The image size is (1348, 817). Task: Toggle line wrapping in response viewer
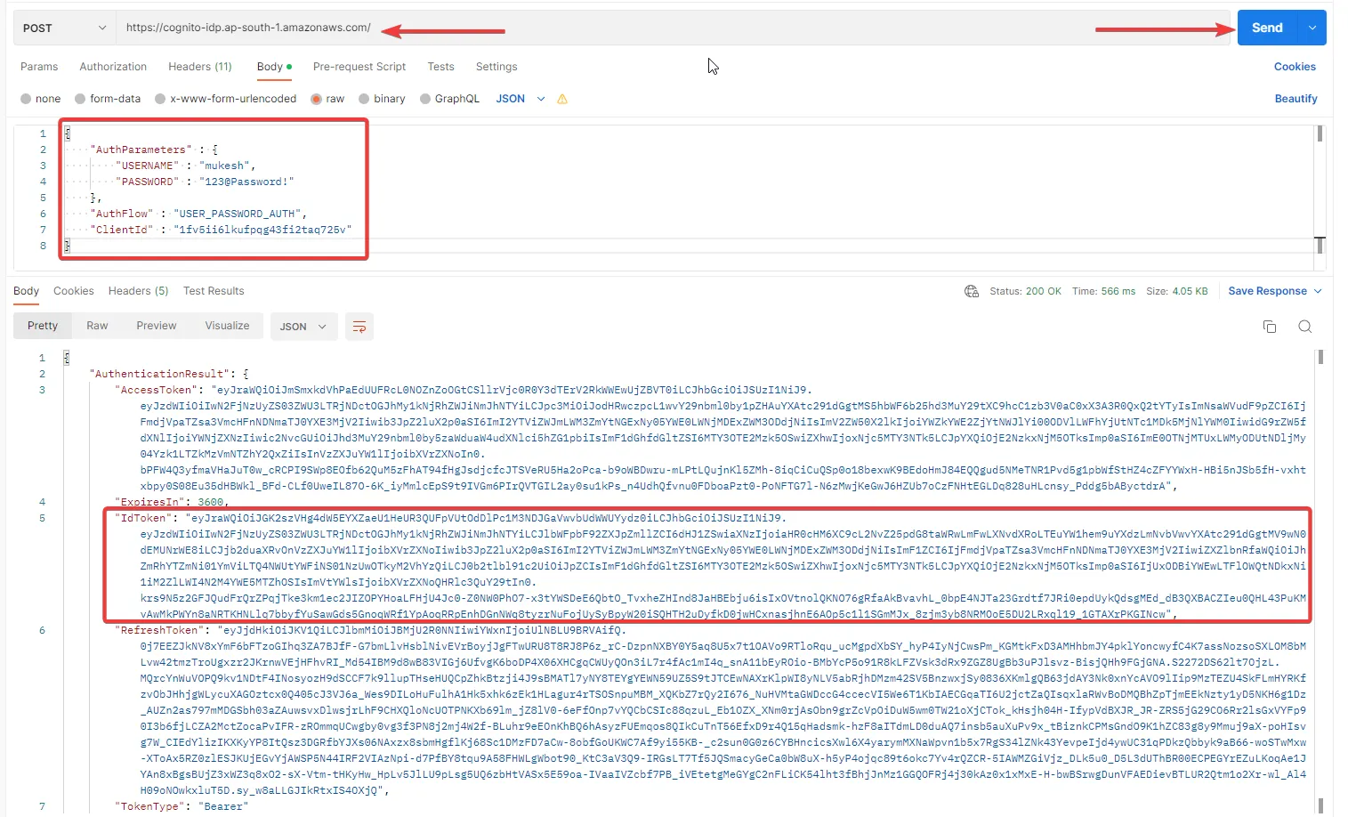(x=359, y=327)
